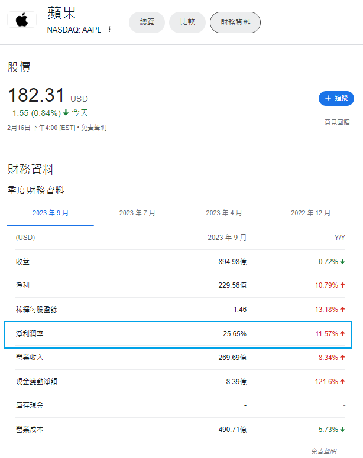
Task: Select the 2022 年 12 月 quarter tab
Action: pos(310,213)
